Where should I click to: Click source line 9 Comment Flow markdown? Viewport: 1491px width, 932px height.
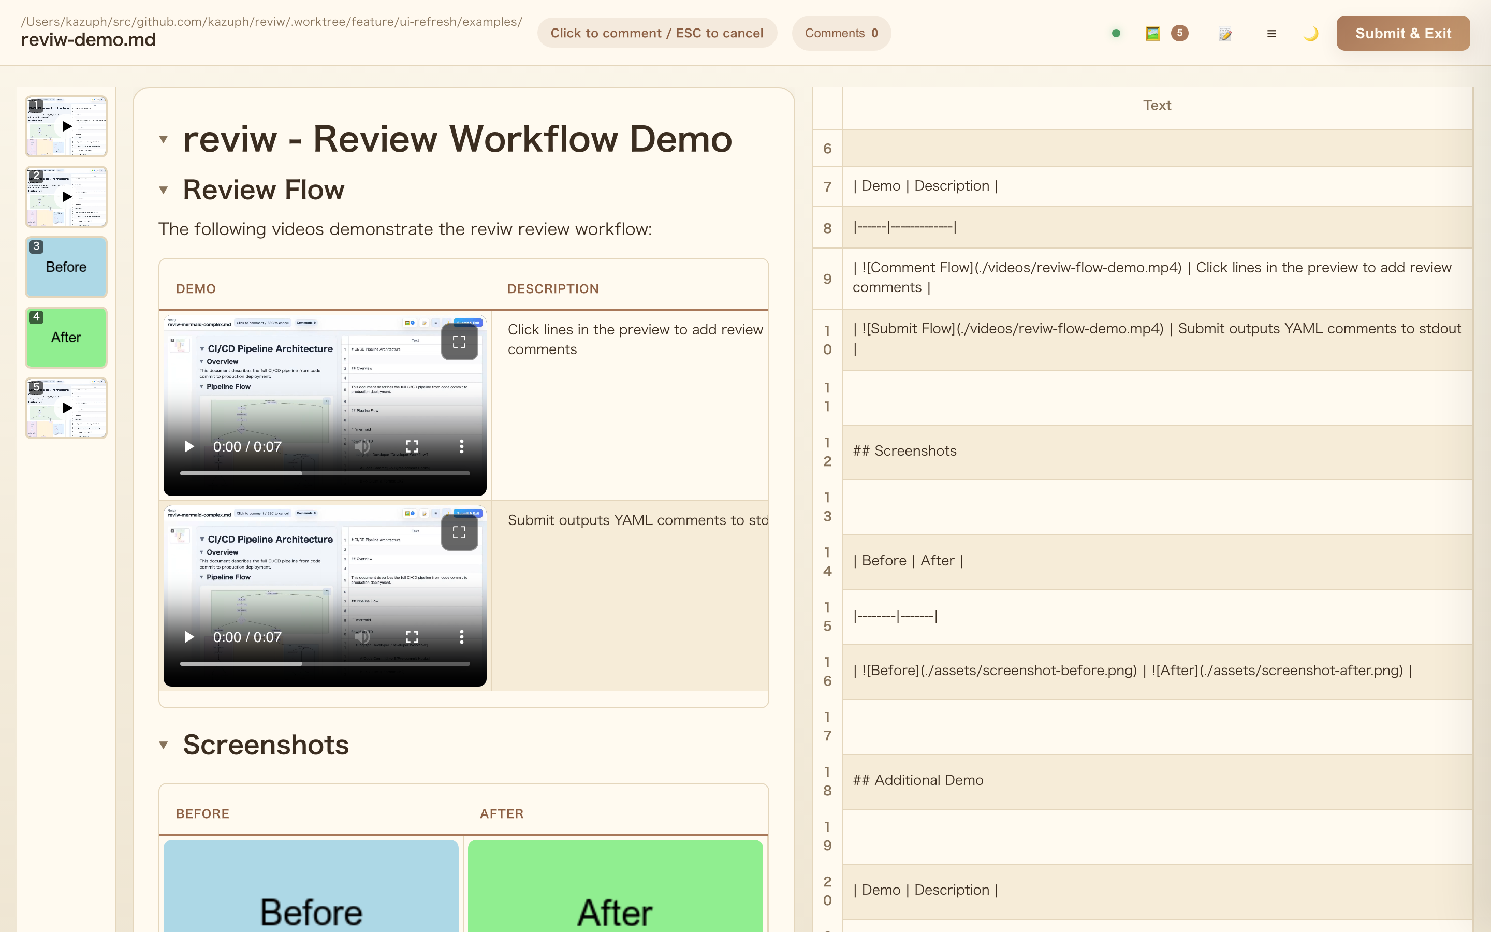coord(1157,278)
